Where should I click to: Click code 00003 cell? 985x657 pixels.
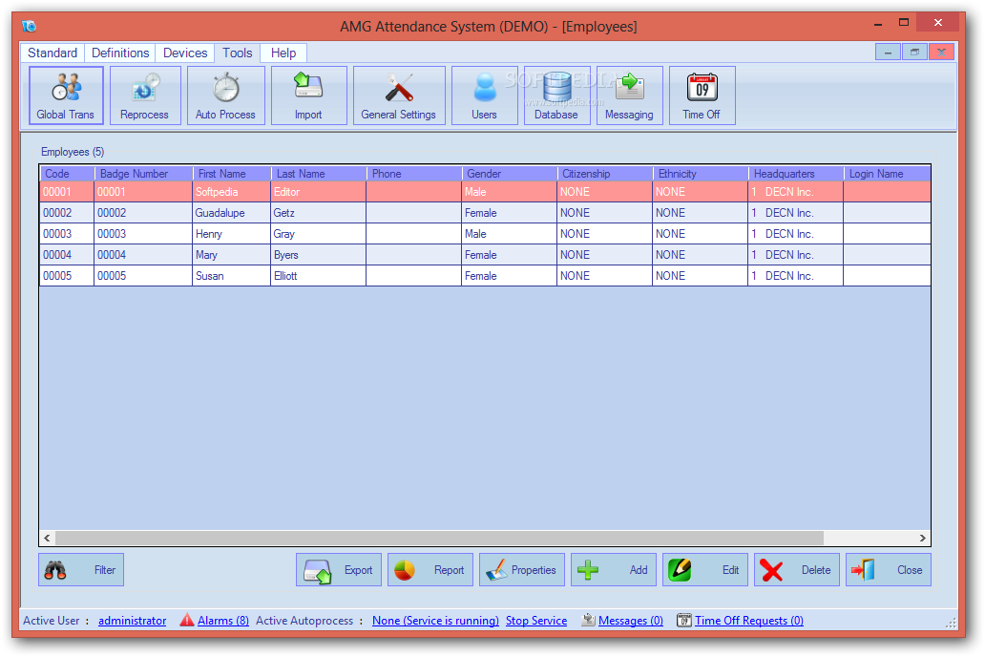[x=67, y=234]
